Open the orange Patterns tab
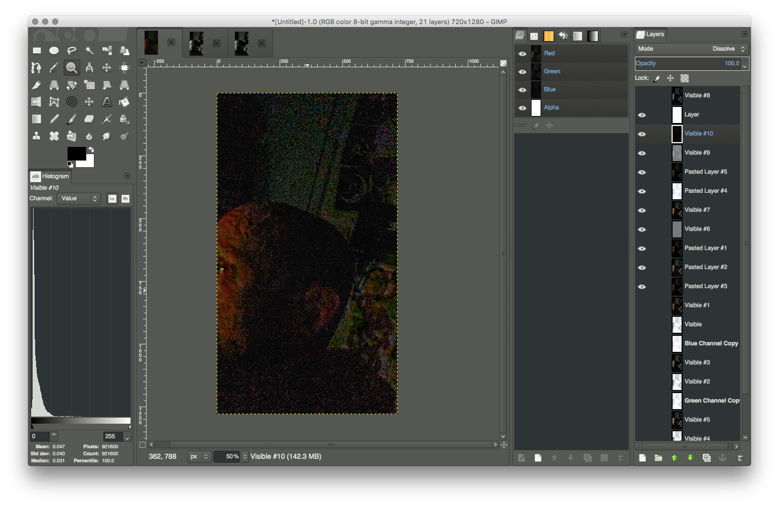Image resolution: width=779 pixels, height=506 pixels. point(549,36)
